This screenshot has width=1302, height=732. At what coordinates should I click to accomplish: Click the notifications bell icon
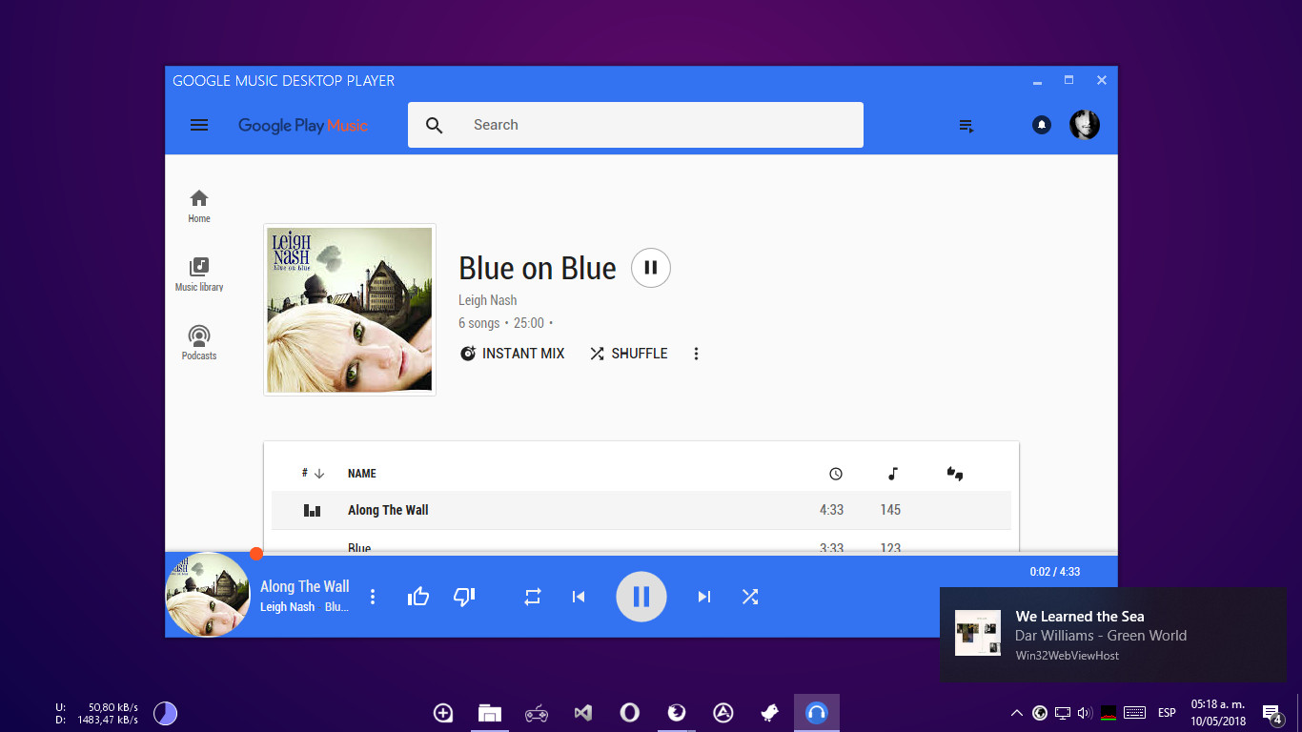(x=1042, y=125)
